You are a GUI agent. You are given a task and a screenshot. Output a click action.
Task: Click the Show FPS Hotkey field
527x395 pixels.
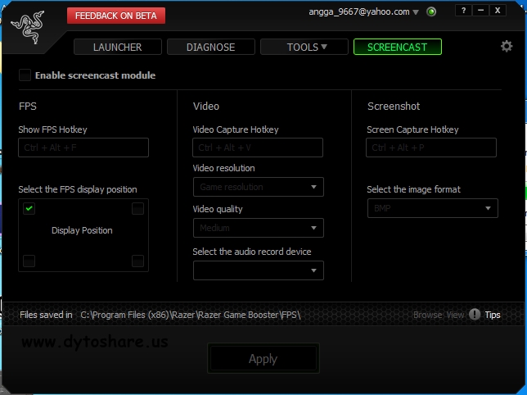(x=83, y=148)
